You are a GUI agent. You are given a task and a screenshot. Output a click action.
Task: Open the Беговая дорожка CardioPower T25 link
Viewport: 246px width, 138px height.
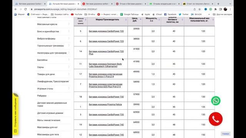coord(106,41)
